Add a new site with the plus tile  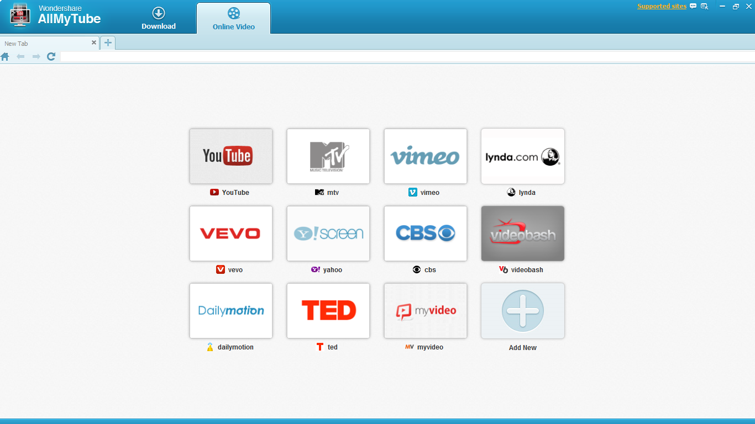click(x=523, y=311)
